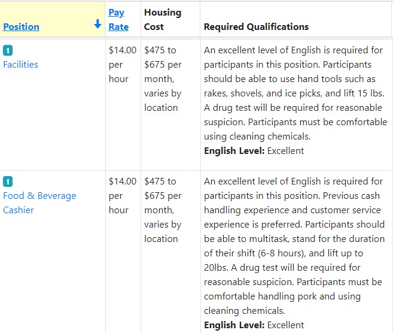Sort table by Position column link

point(21,26)
